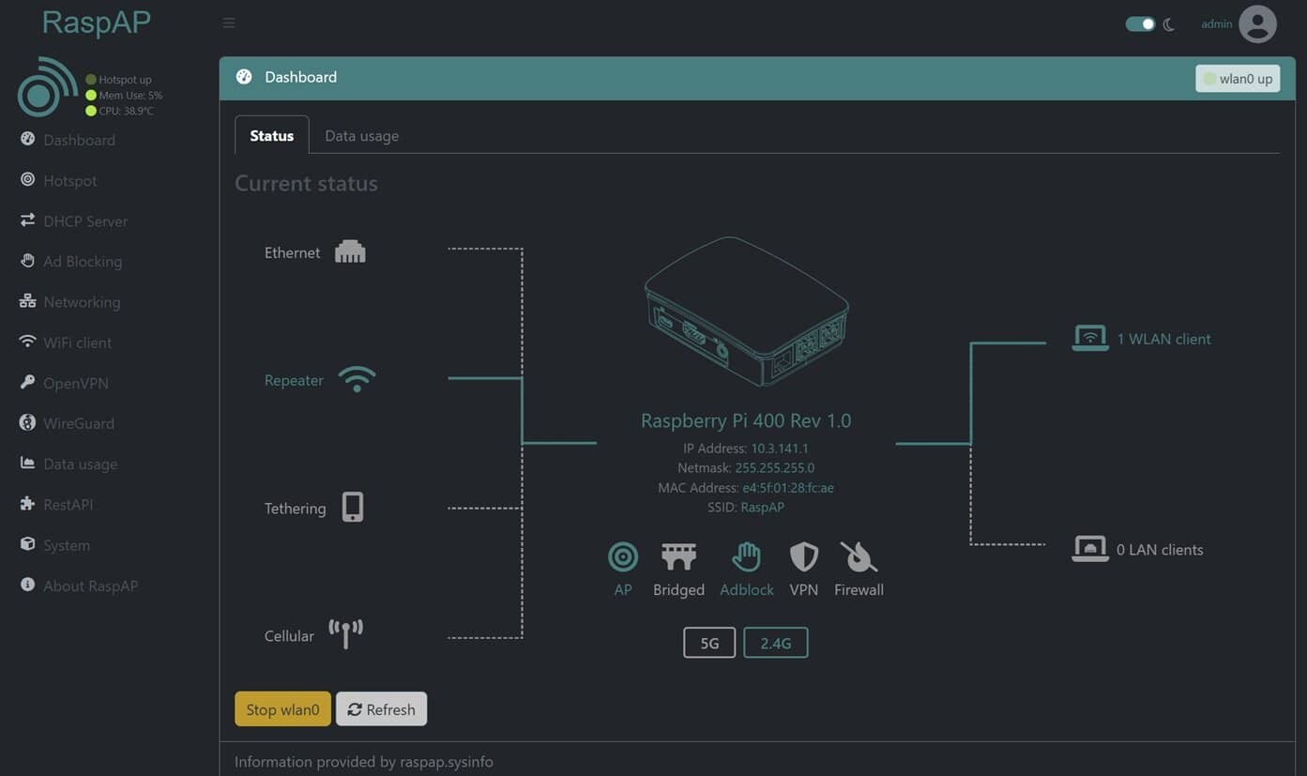Open the admin user avatar

[1257, 24]
